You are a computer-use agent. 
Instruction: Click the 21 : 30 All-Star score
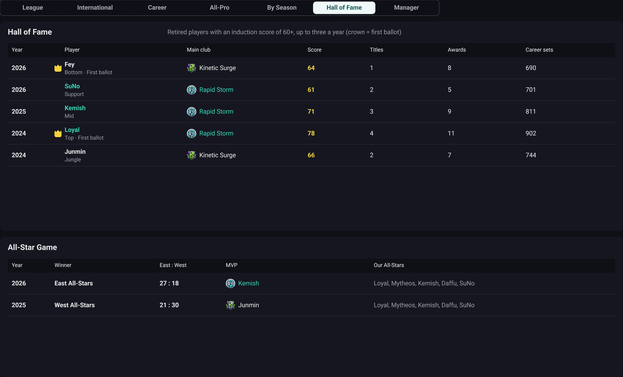169,305
